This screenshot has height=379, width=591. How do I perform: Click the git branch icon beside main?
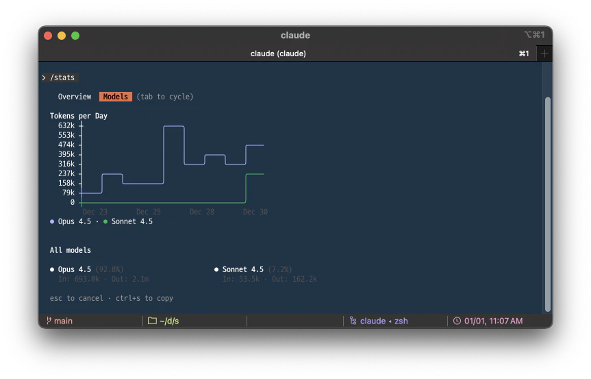coord(49,321)
